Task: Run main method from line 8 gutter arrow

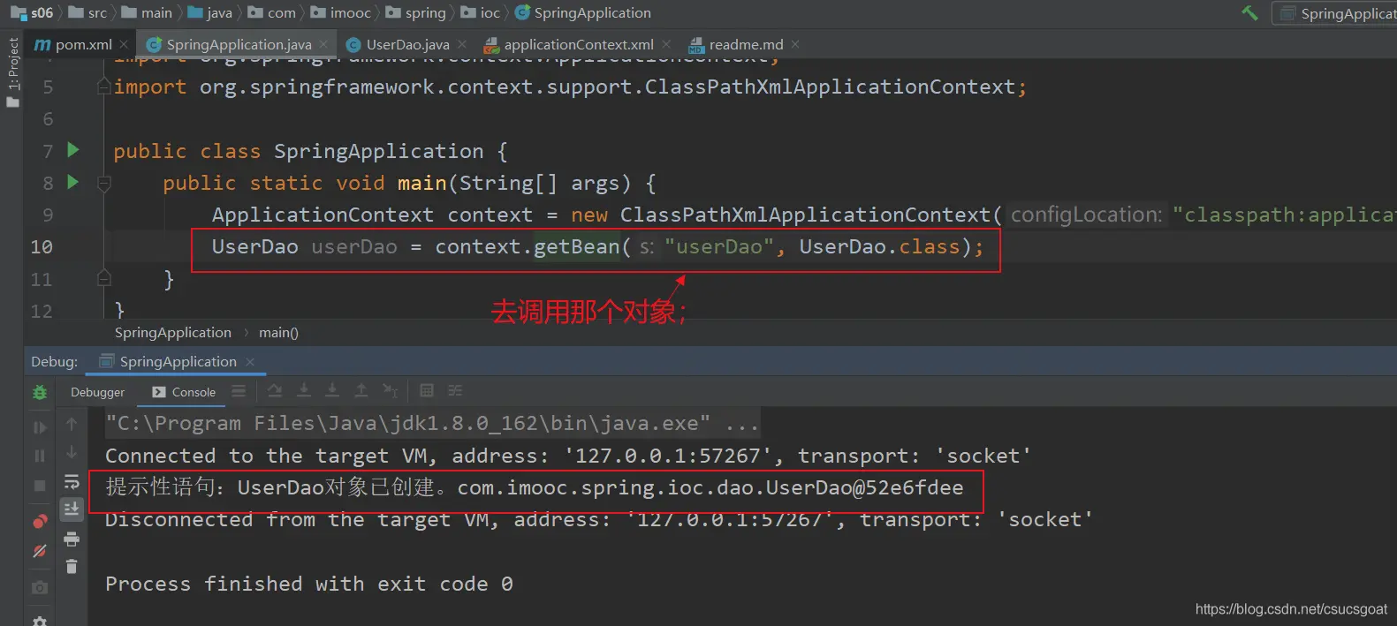Action: tap(73, 182)
